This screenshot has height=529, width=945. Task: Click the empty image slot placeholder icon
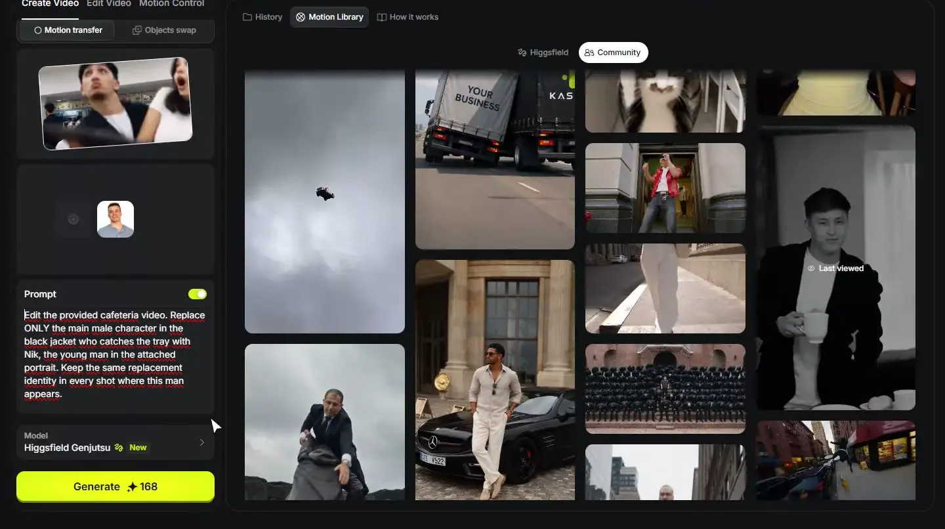(x=73, y=219)
